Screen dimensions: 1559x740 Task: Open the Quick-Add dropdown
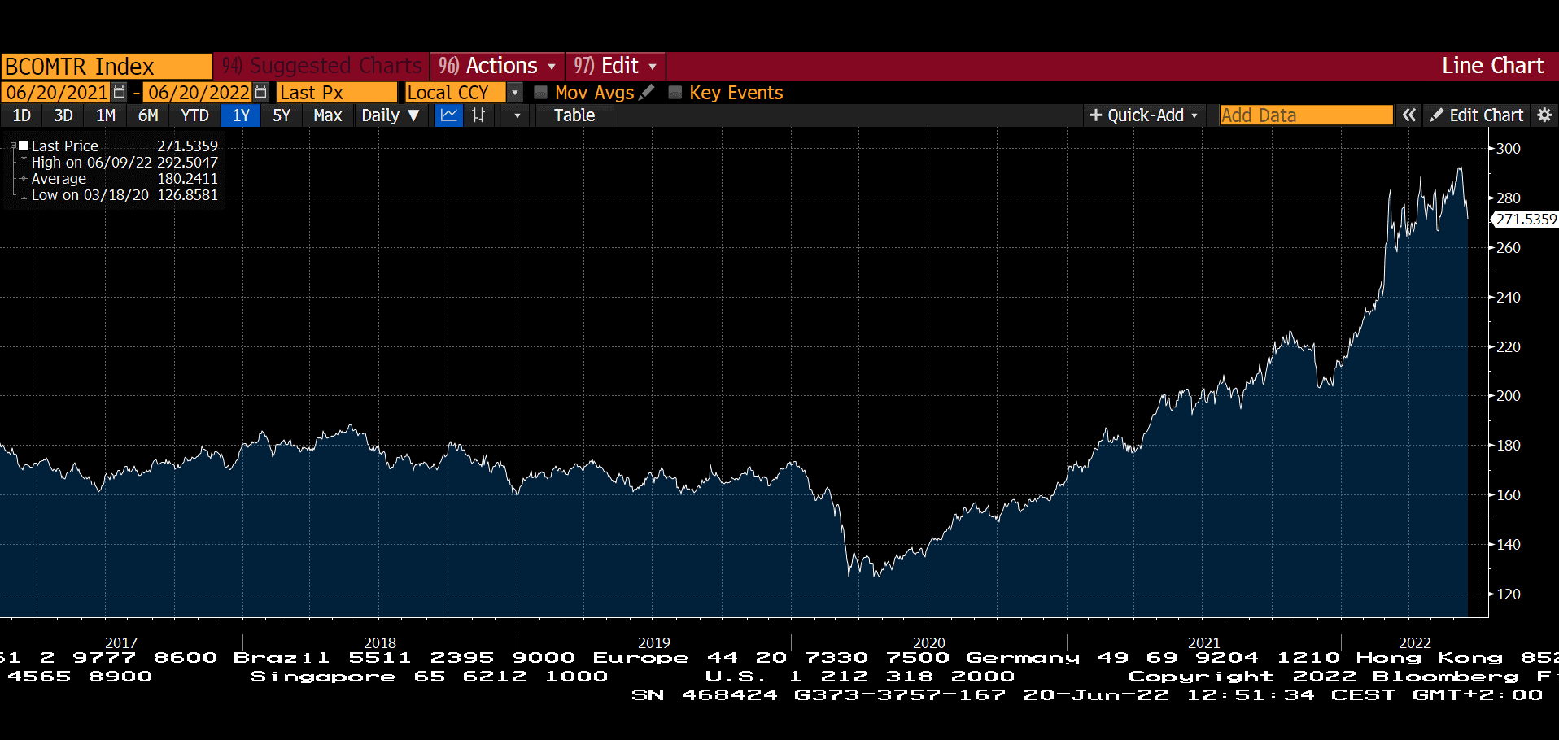click(1143, 115)
